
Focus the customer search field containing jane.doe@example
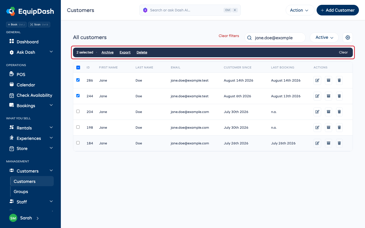275,37
